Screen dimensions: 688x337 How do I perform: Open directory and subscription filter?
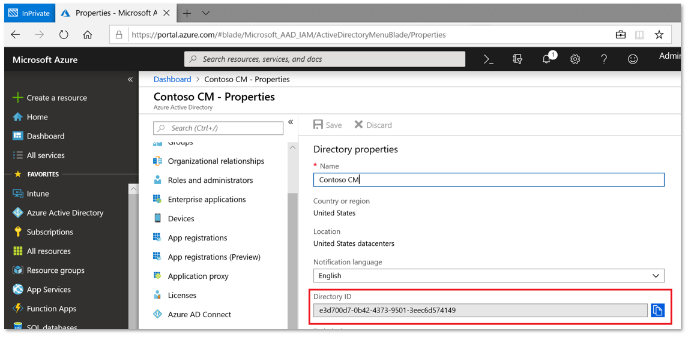(518, 59)
